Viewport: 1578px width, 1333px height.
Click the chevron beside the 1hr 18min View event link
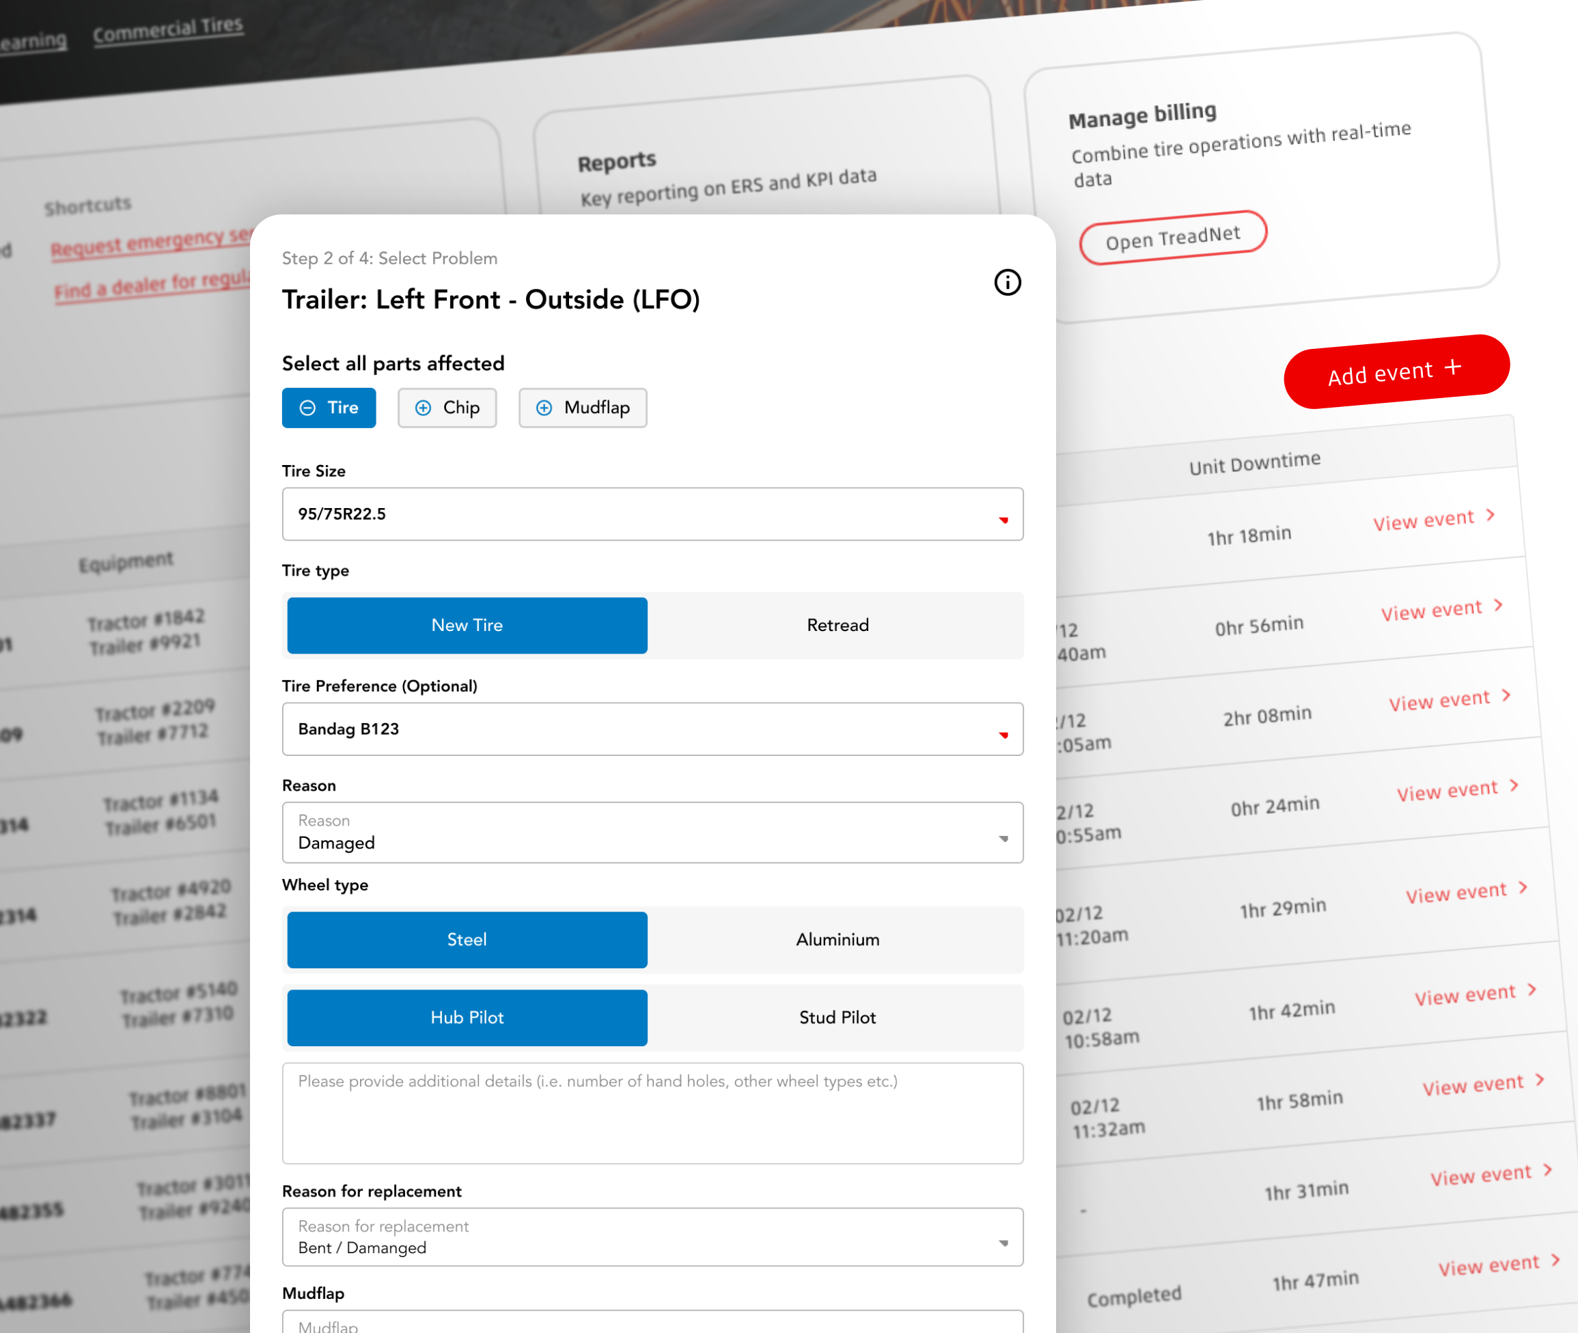pos(1491,515)
